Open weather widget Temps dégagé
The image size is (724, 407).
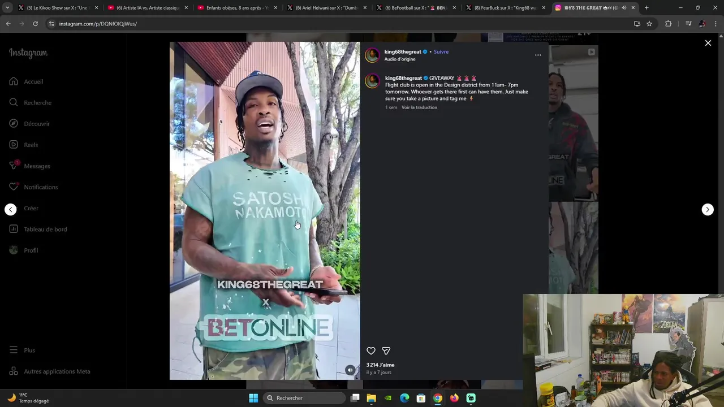[28, 398]
